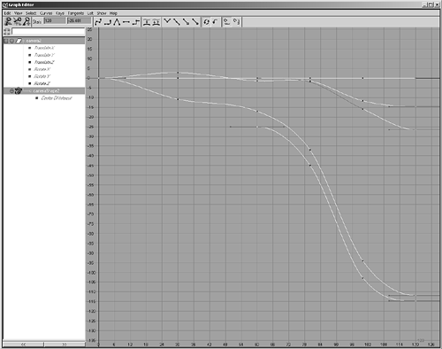Select the Rotate X curve channel
The width and height of the screenshot is (442, 349).
pyautogui.click(x=42, y=69)
